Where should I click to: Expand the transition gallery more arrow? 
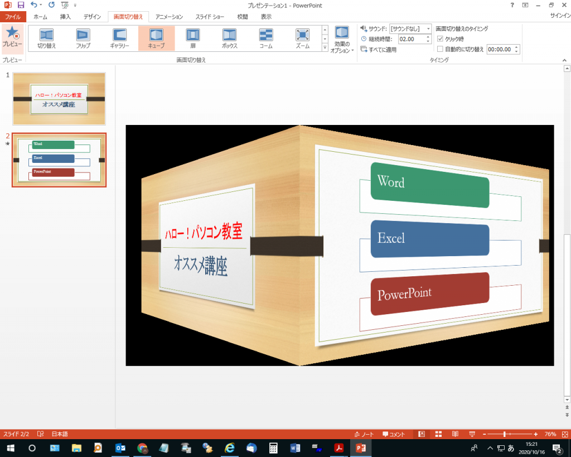click(325, 47)
